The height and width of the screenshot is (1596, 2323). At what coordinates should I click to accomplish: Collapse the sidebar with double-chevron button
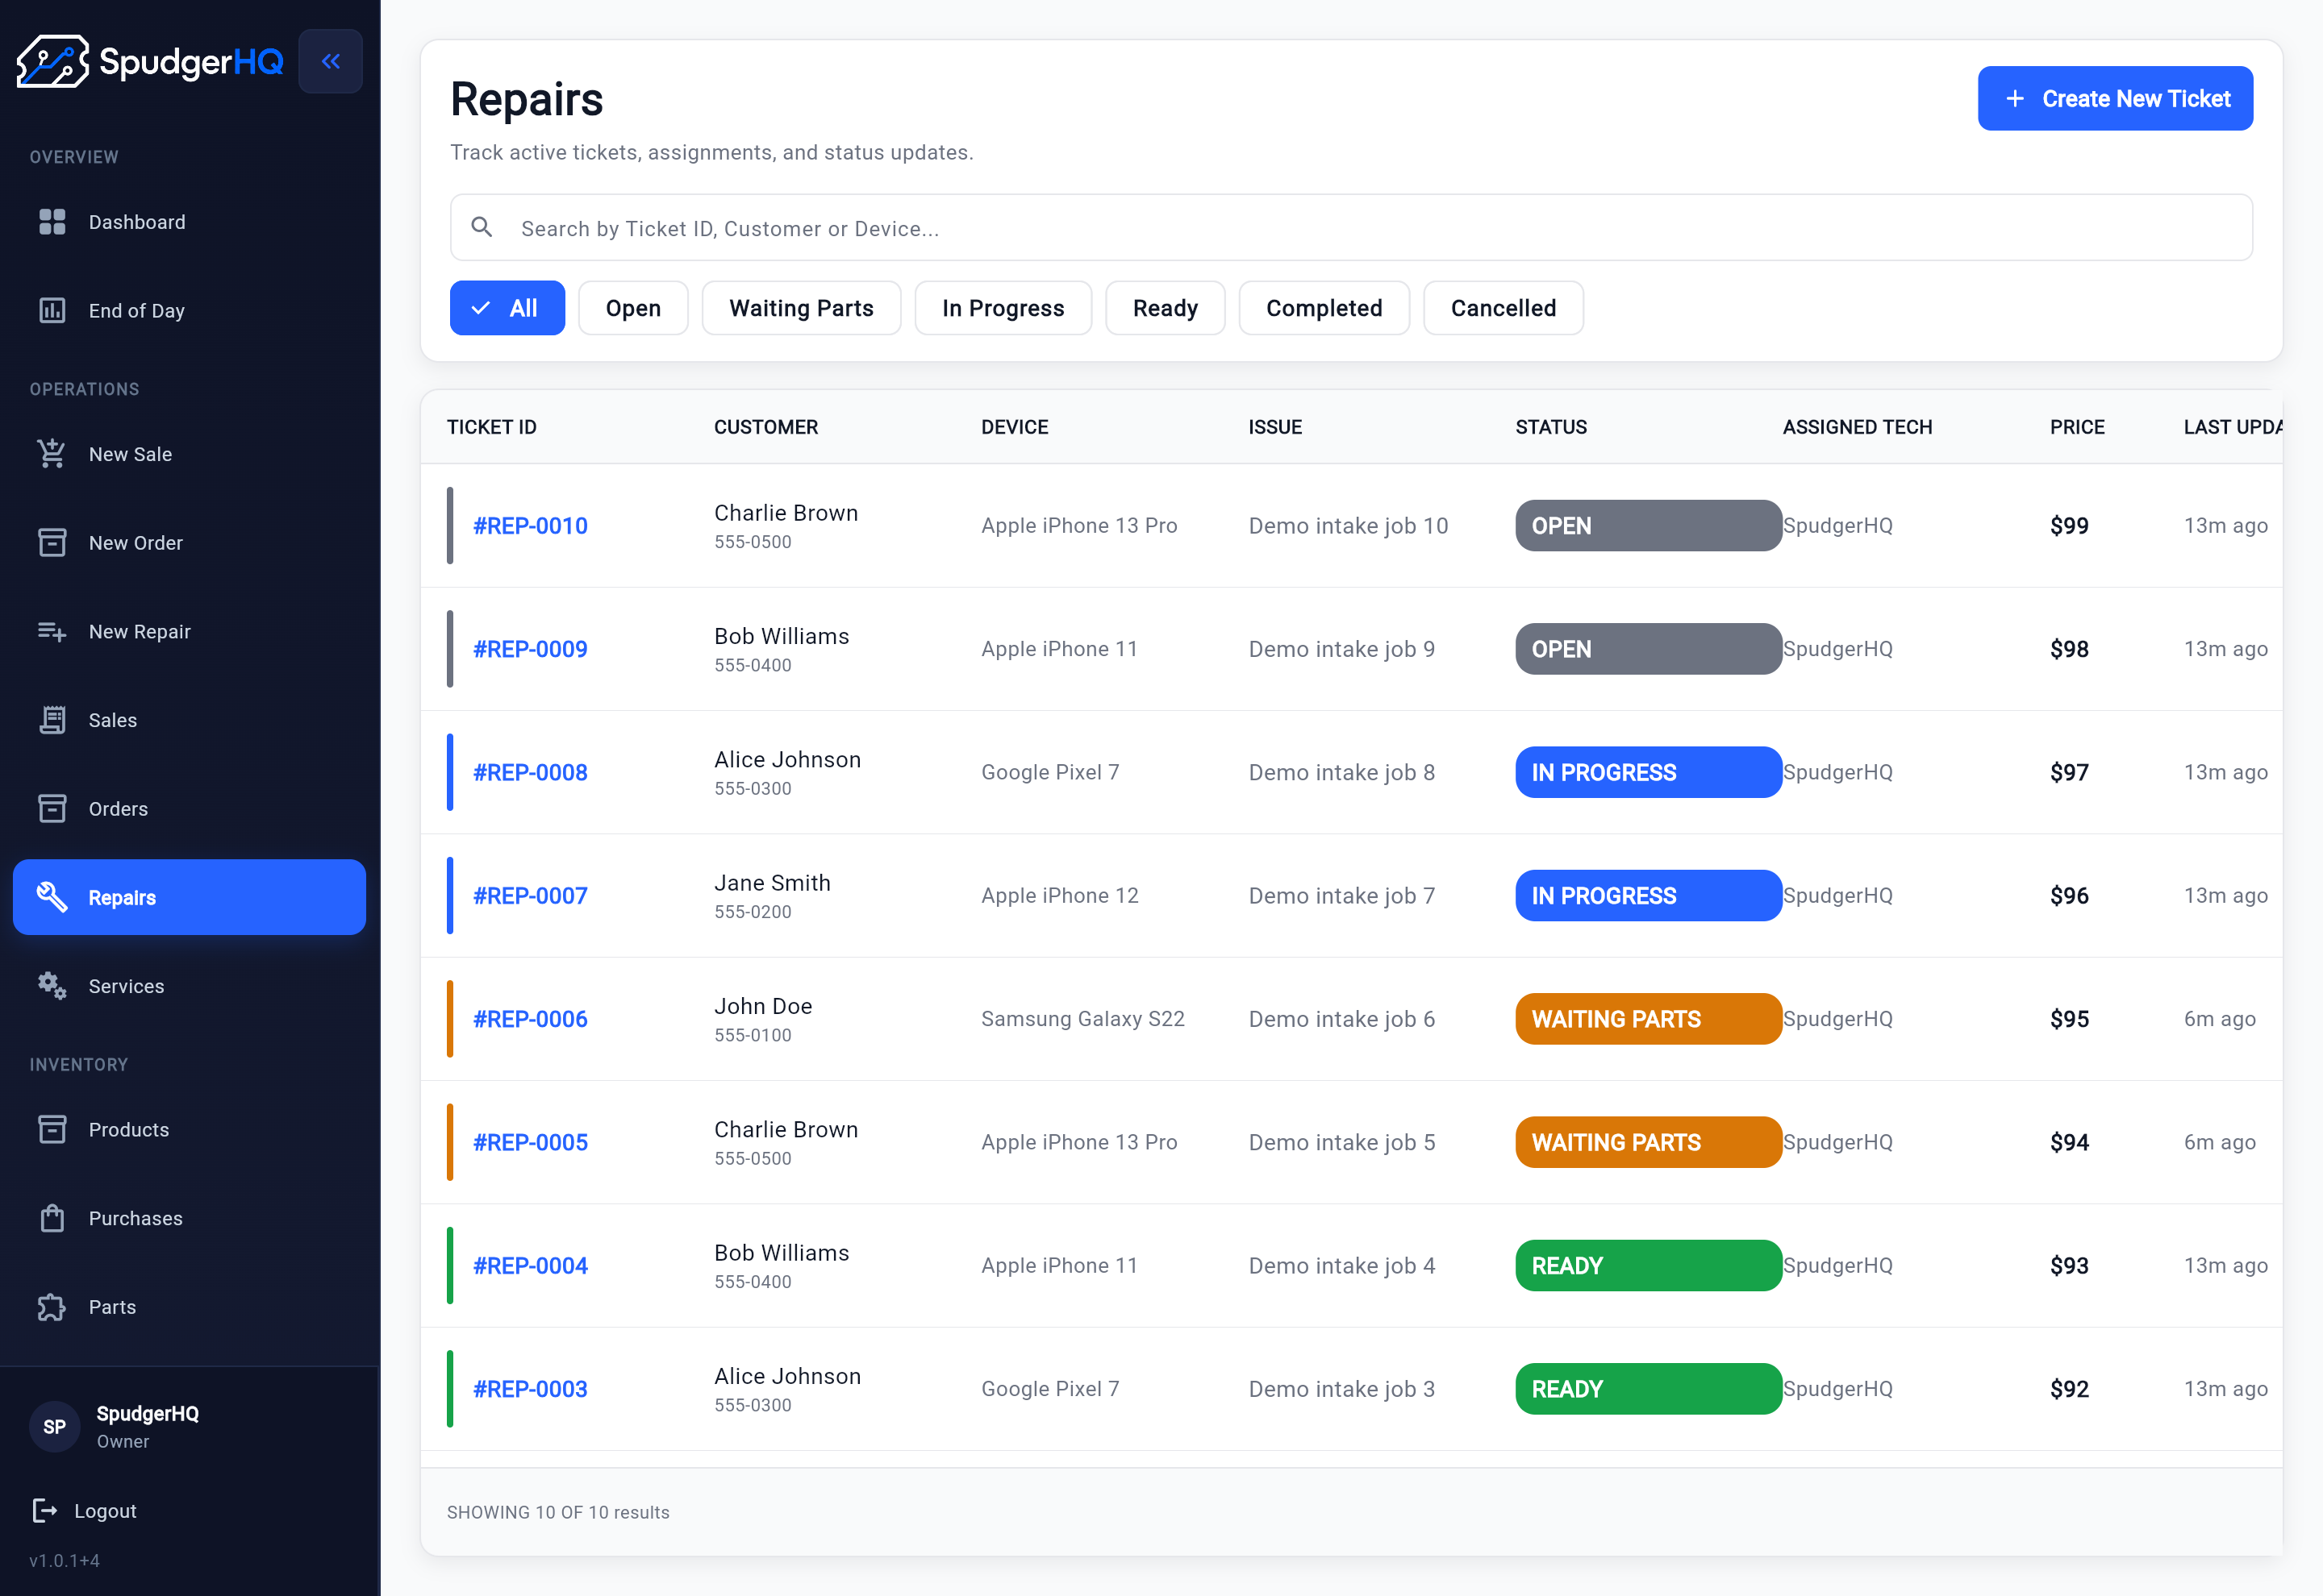[x=330, y=61]
